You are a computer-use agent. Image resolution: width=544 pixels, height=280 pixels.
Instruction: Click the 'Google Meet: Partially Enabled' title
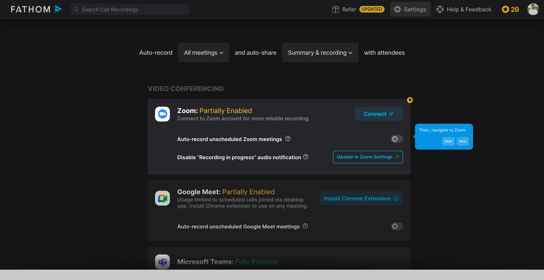click(x=226, y=192)
